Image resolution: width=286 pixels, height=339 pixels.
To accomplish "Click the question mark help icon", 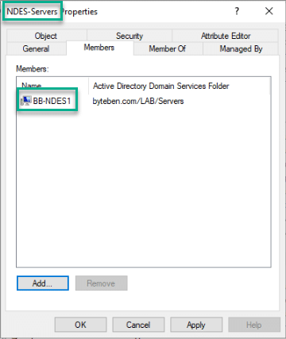I will tap(237, 11).
